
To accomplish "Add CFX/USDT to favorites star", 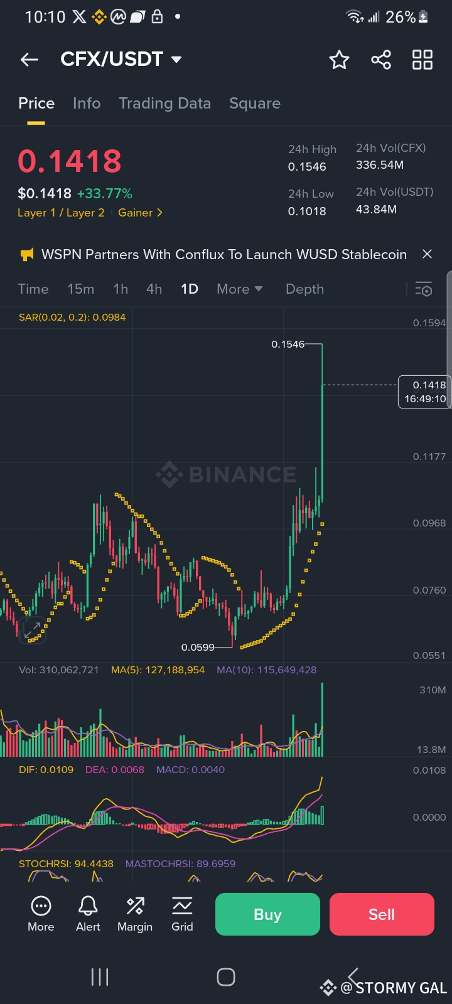I will pos(339,60).
